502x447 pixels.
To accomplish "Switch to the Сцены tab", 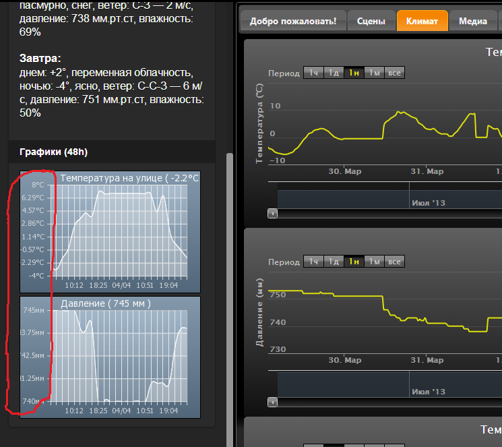I will pyautogui.click(x=371, y=21).
